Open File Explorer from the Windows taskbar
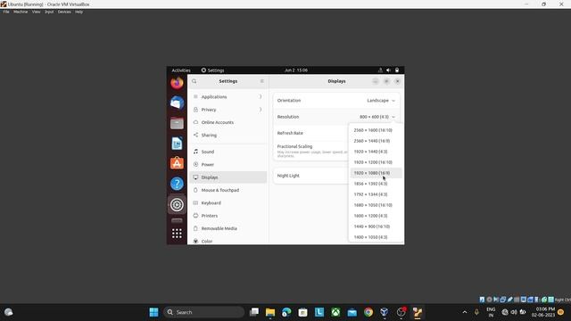571x321 pixels. (270, 312)
